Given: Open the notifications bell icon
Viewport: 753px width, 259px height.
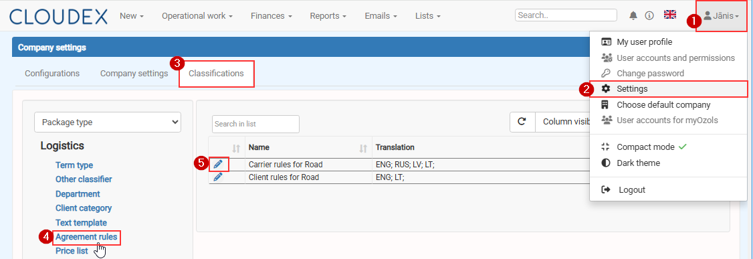Looking at the screenshot, I should 633,15.
